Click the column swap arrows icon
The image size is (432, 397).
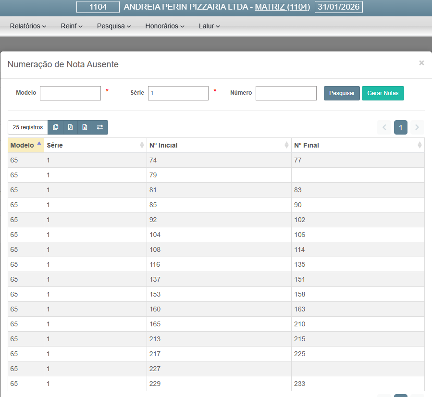pos(100,127)
